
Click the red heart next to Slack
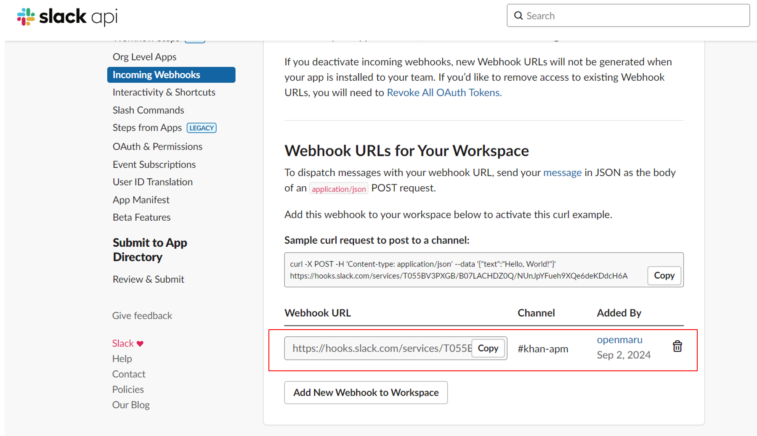tap(140, 344)
